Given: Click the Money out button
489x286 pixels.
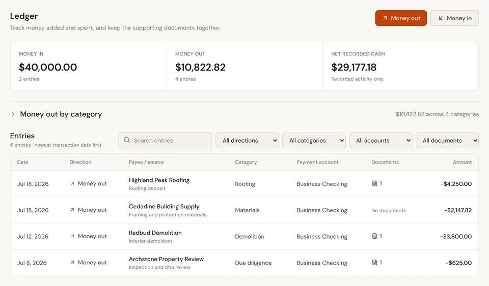Looking at the screenshot, I should click(x=401, y=18).
